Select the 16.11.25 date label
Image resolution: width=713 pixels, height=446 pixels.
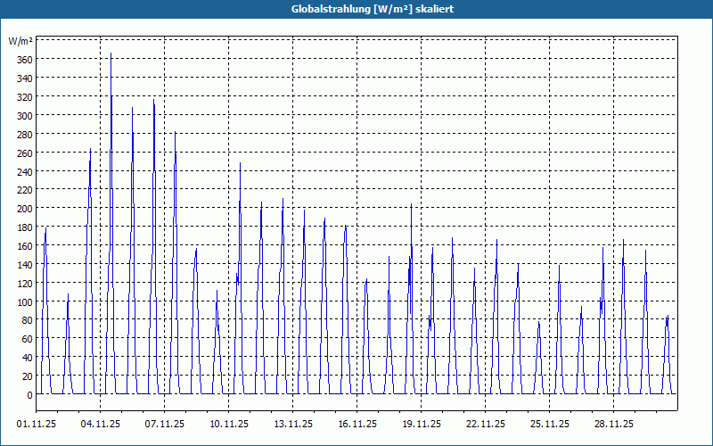pos(357,425)
